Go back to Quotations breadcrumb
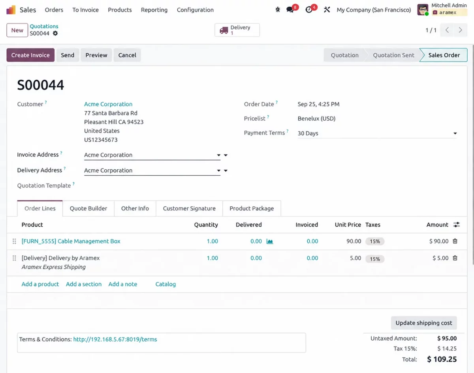The width and height of the screenshot is (474, 373). click(44, 26)
